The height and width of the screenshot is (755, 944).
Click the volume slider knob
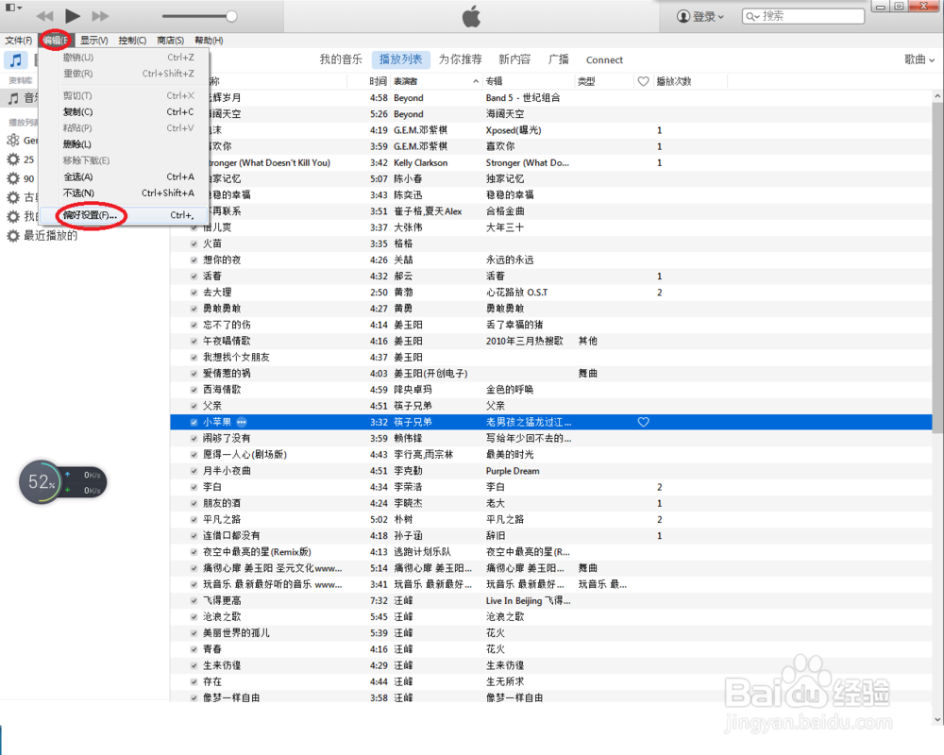(231, 16)
